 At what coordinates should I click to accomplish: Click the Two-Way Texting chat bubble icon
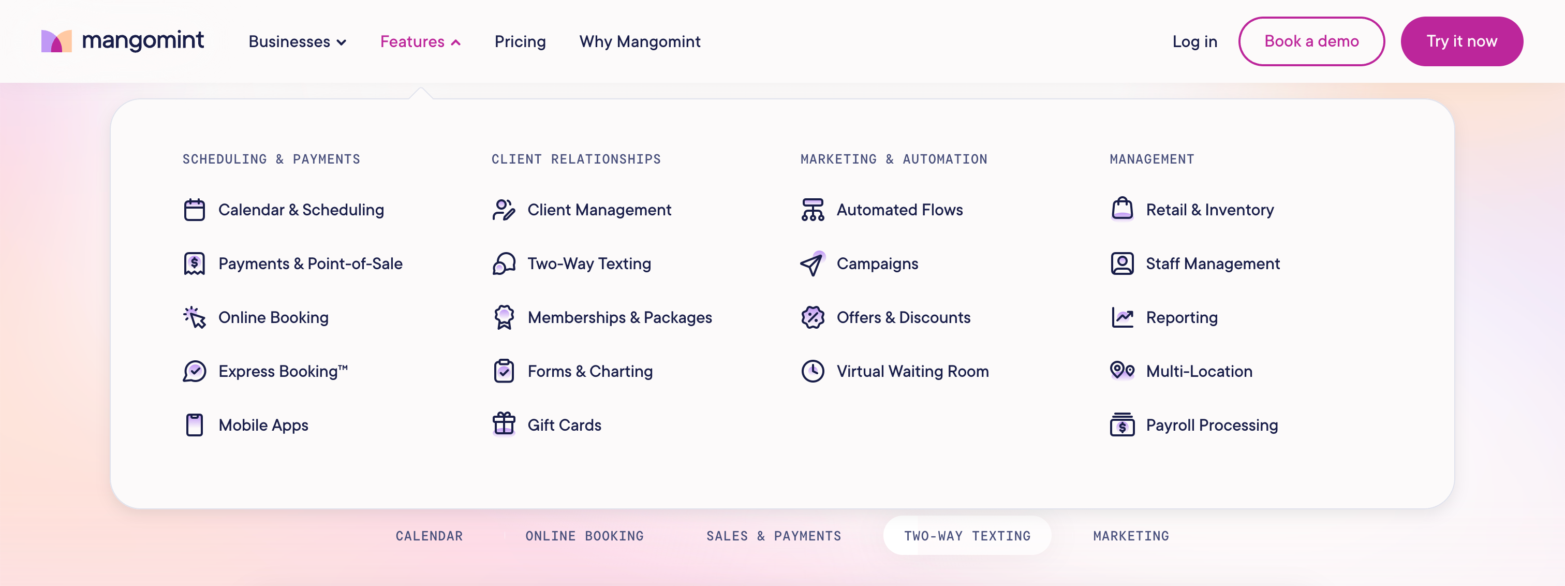coord(504,264)
